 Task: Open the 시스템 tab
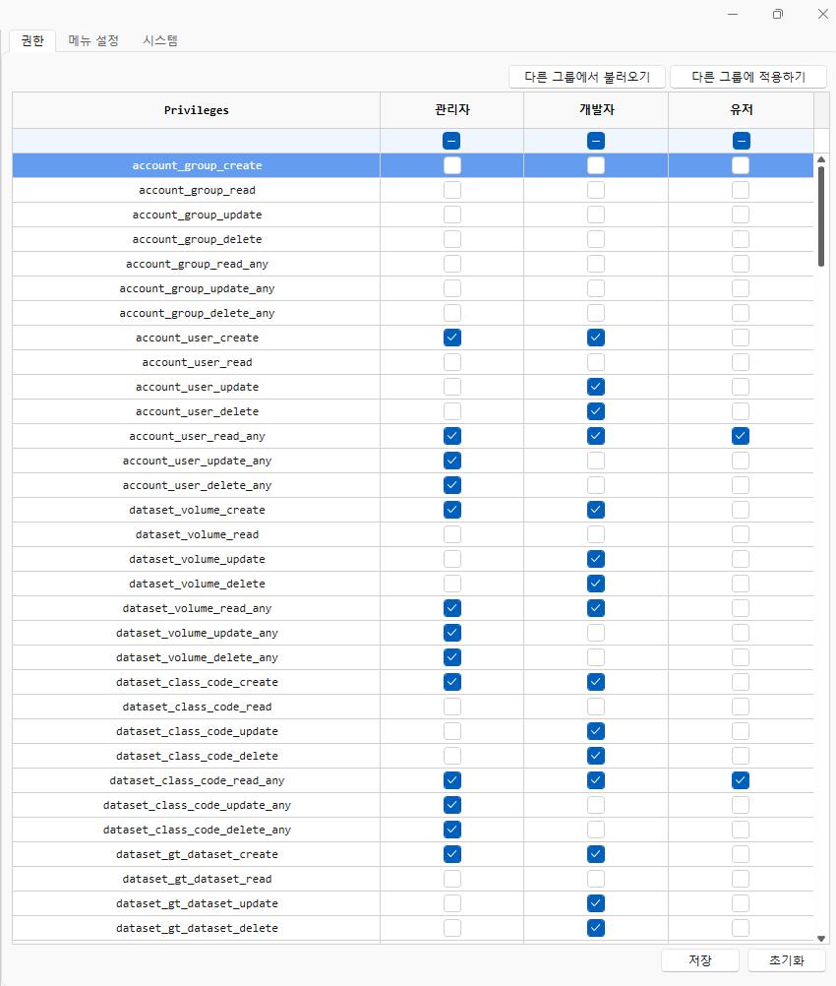[x=160, y=40]
